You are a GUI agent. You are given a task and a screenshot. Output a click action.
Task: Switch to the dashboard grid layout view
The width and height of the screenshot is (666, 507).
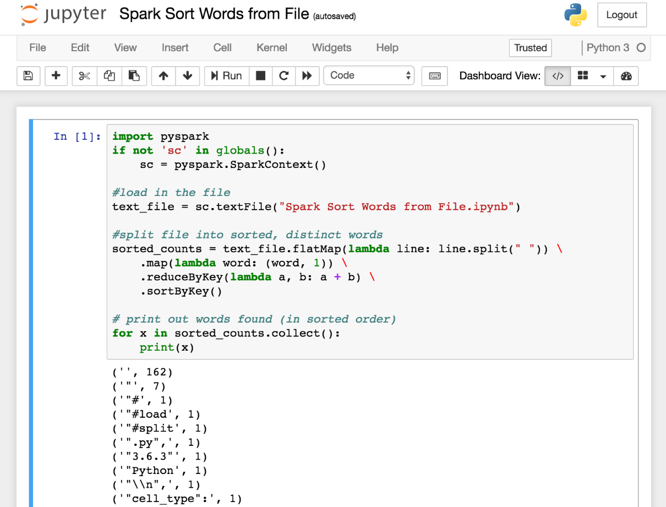[x=582, y=76]
